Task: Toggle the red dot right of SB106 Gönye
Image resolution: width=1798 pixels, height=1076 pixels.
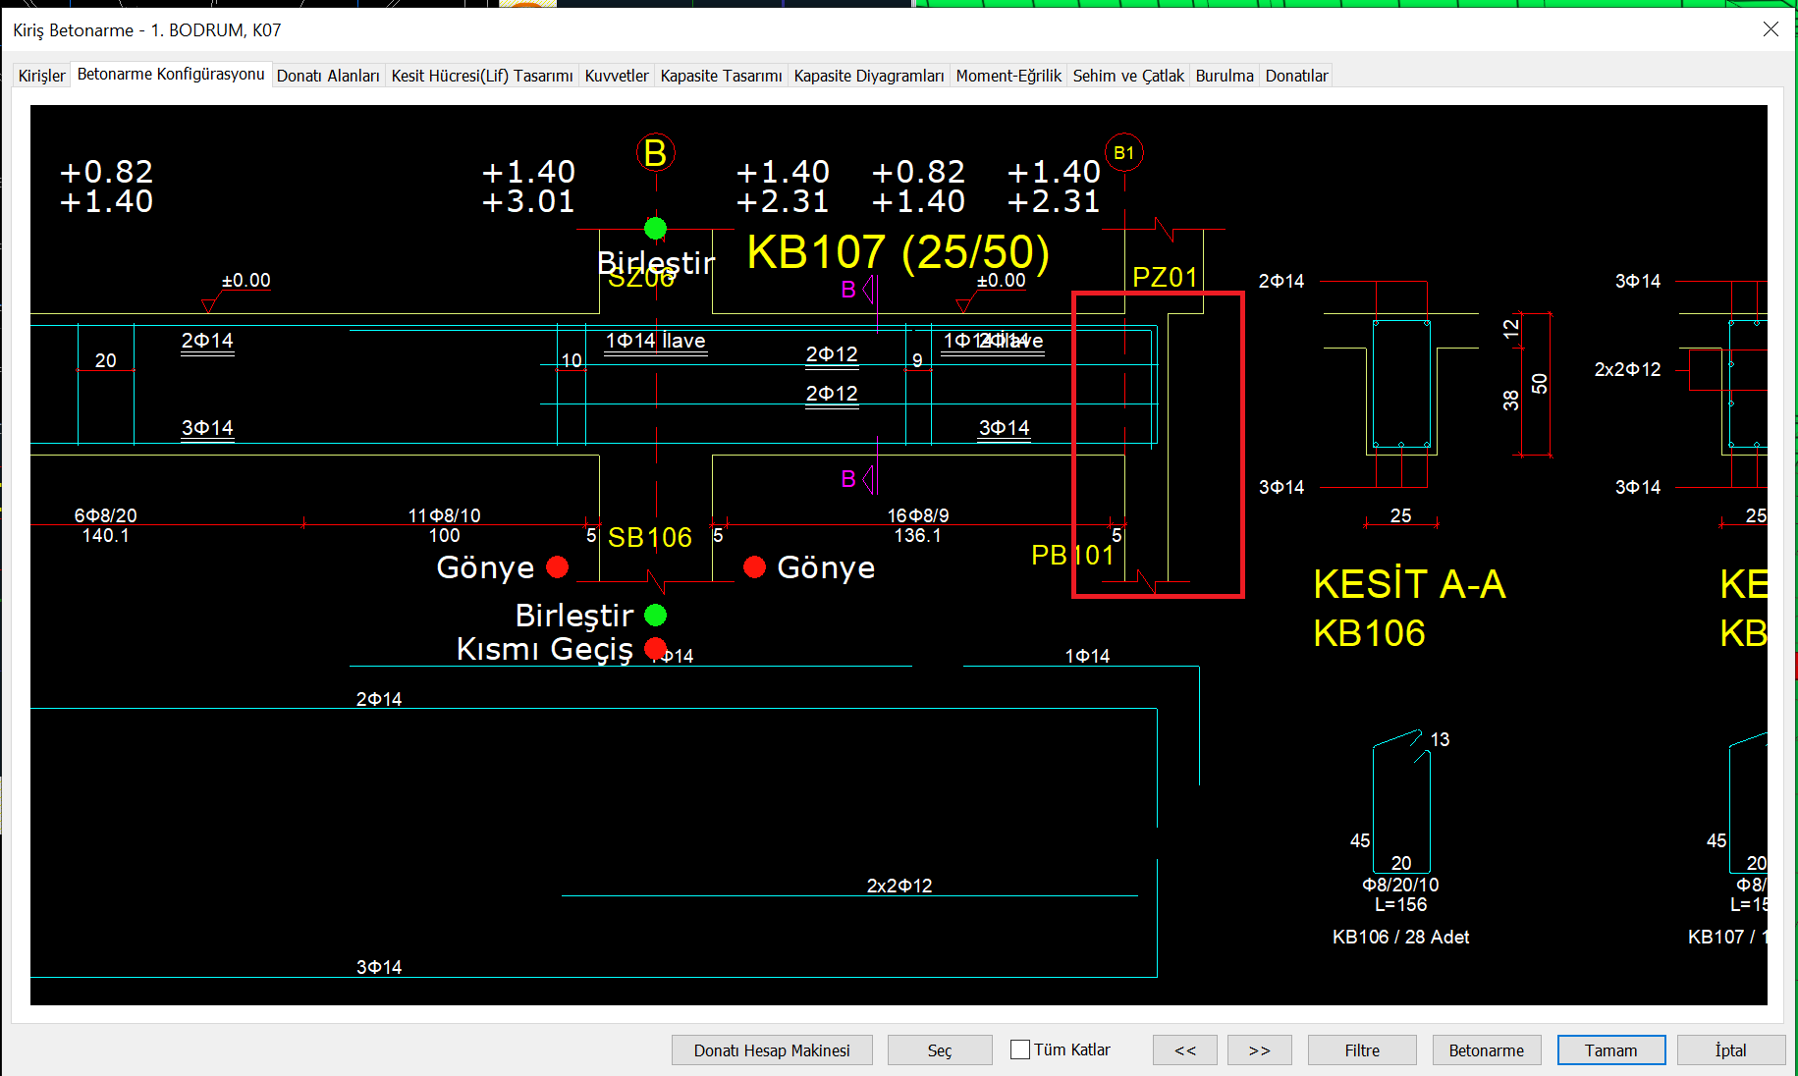Action: (x=754, y=567)
